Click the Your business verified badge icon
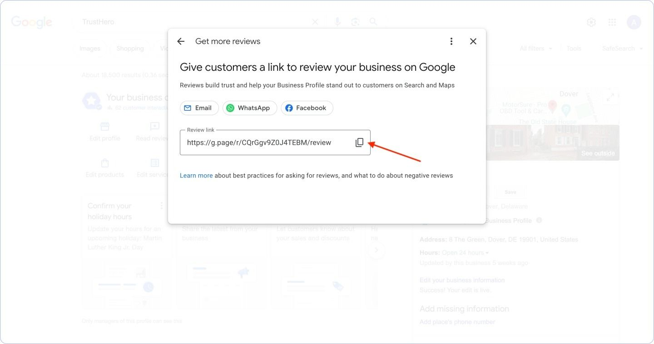 click(x=92, y=101)
